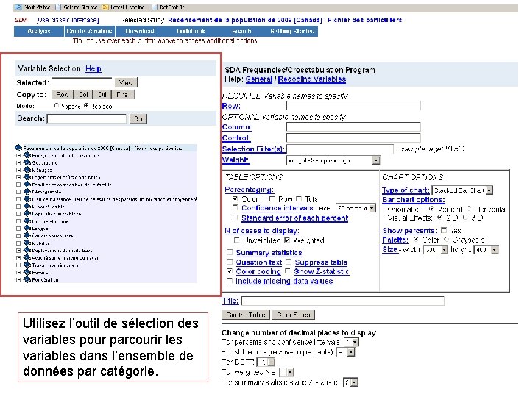Click the book icon beside Minorité visible

point(27,207)
